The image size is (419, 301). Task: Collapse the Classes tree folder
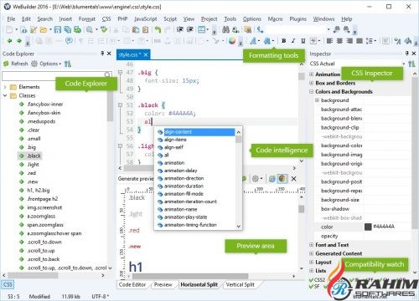[5, 95]
